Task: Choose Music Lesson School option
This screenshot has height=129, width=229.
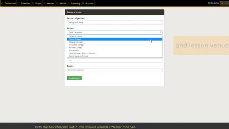Action: click(x=114, y=56)
